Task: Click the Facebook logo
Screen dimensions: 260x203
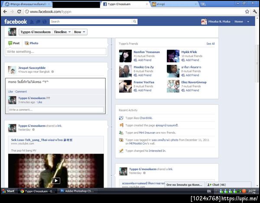Action: 16,22
